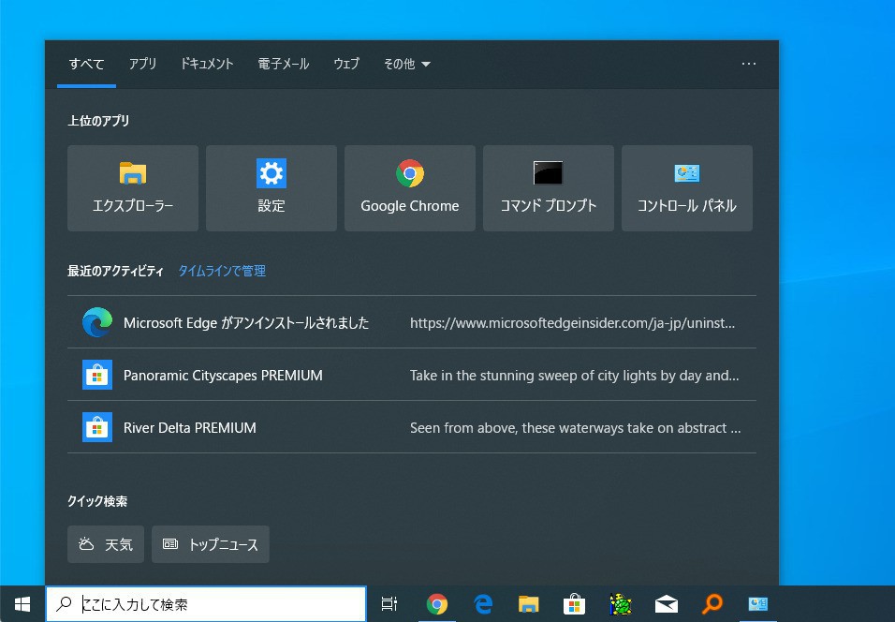
Task: Open the コントロール パネル tile
Action: (687, 188)
